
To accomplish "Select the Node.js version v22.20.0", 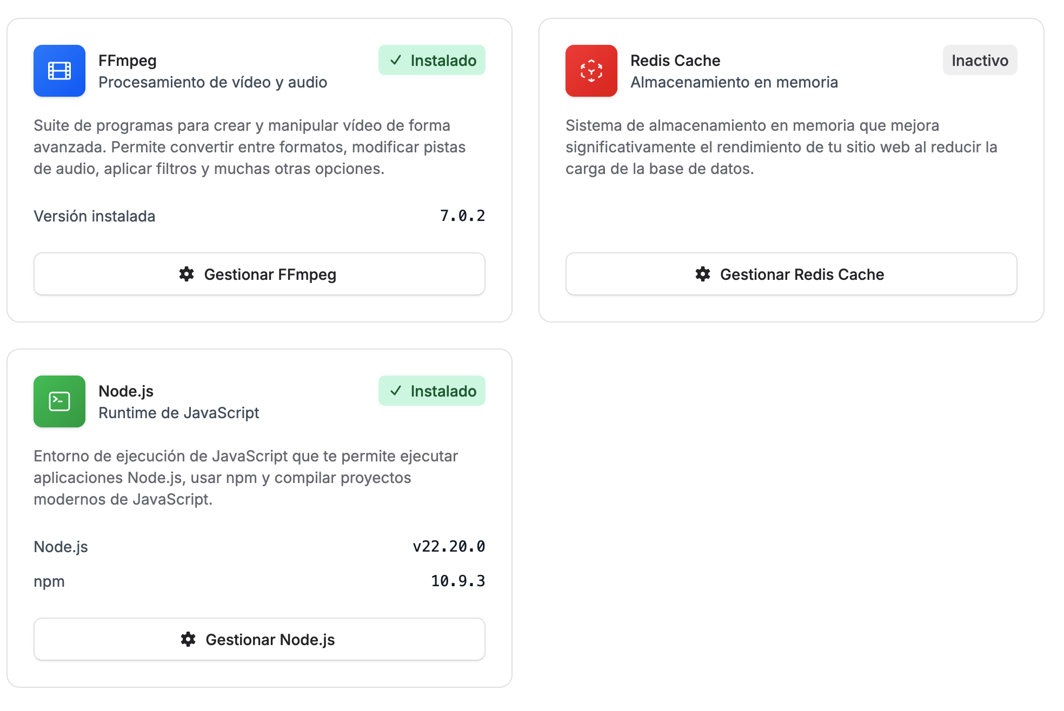I will [x=449, y=546].
